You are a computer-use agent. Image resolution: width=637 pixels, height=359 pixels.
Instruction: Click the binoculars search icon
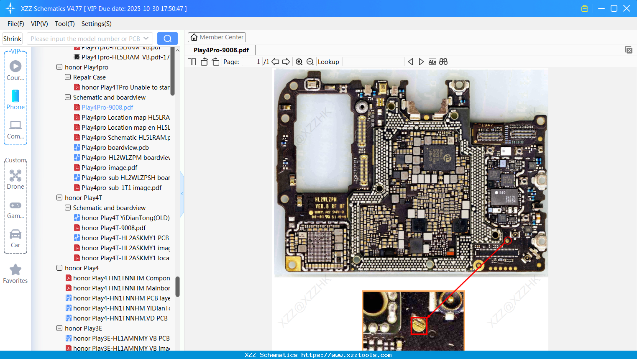443,62
